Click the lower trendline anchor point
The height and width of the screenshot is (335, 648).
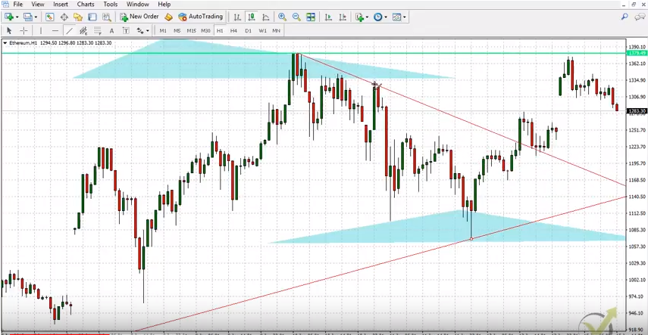pyautogui.click(x=471, y=239)
